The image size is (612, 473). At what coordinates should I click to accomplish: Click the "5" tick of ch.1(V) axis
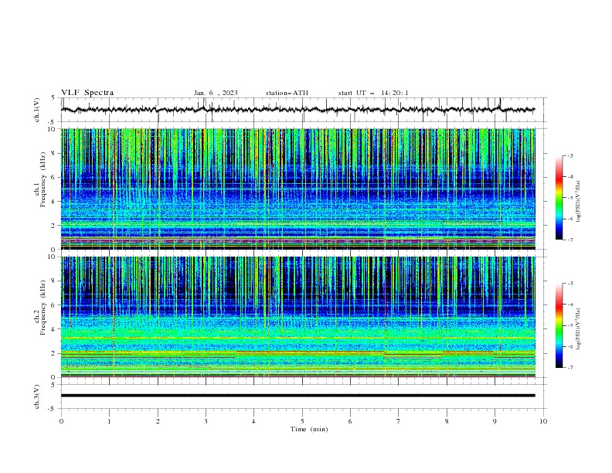coord(54,97)
